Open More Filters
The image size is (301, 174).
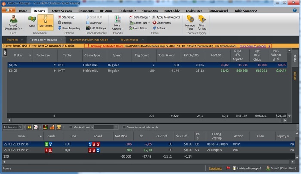[138, 28]
